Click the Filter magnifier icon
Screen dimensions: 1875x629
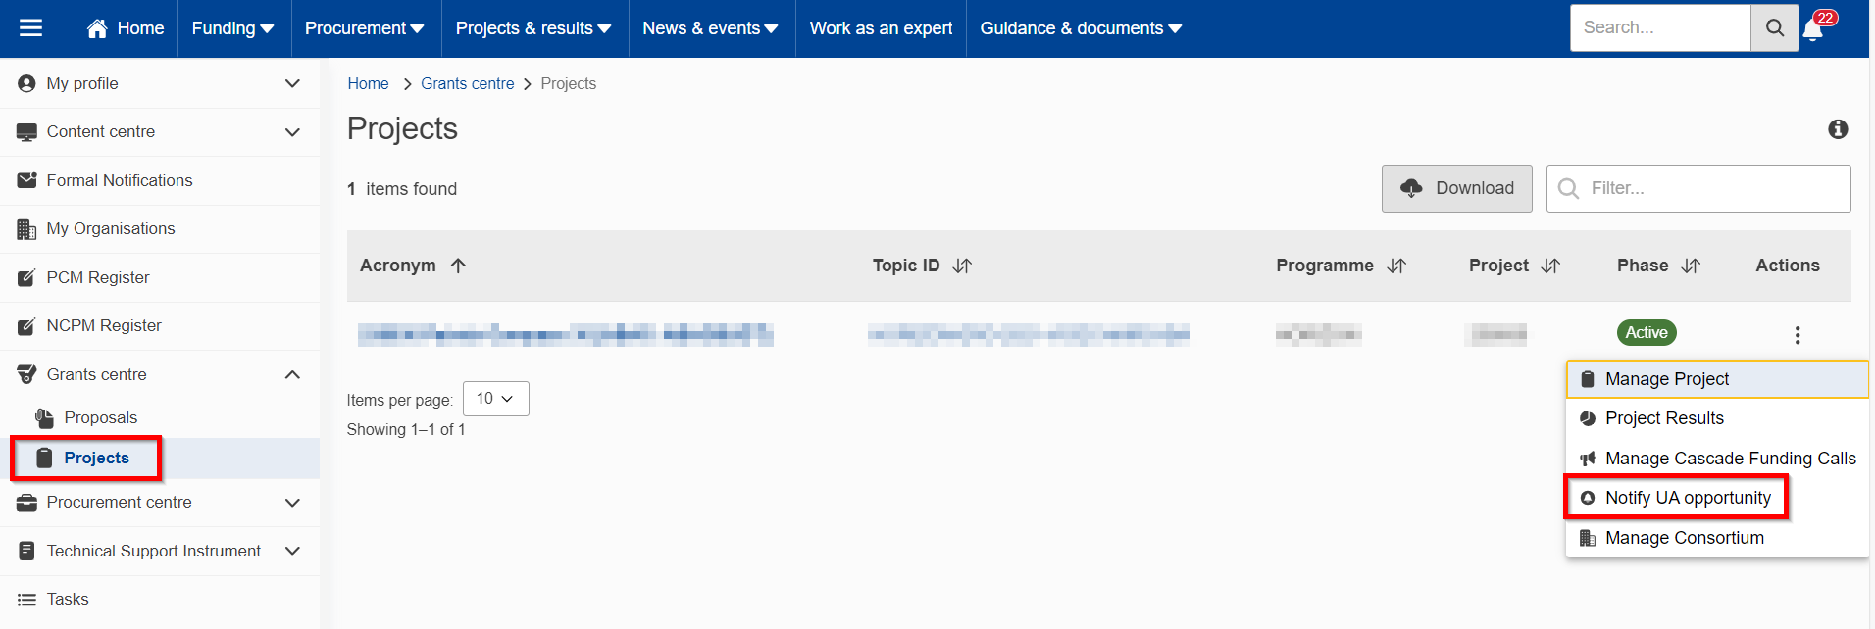pos(1568,188)
